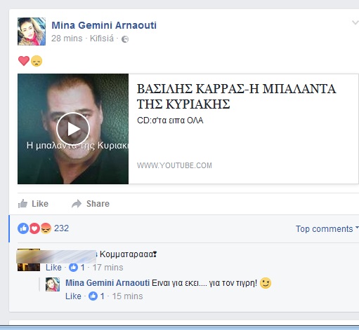Open the Kifisiá location link
The height and width of the screenshot is (330, 359).
102,39
